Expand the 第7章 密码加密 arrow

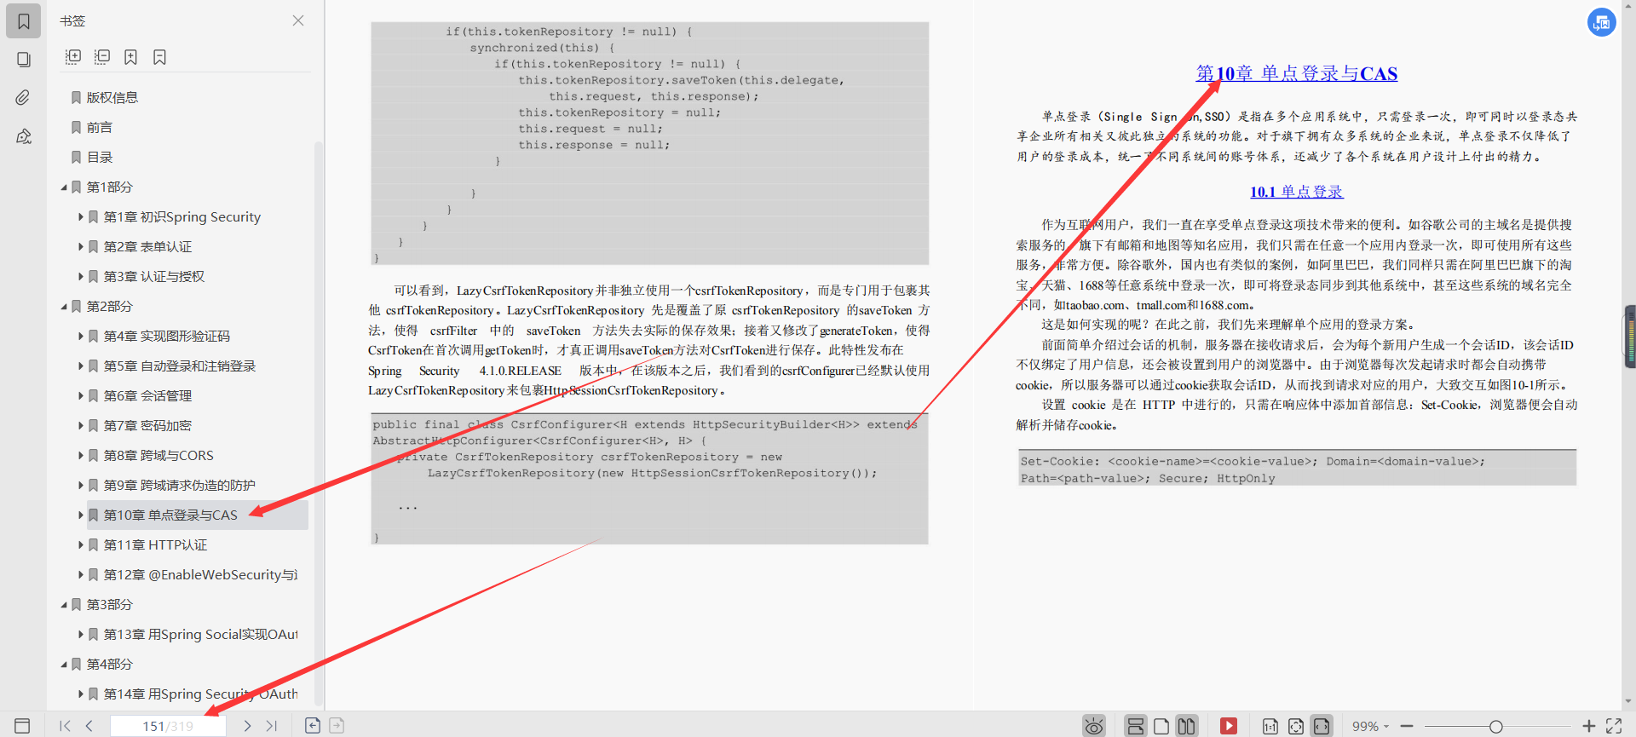pyautogui.click(x=81, y=426)
